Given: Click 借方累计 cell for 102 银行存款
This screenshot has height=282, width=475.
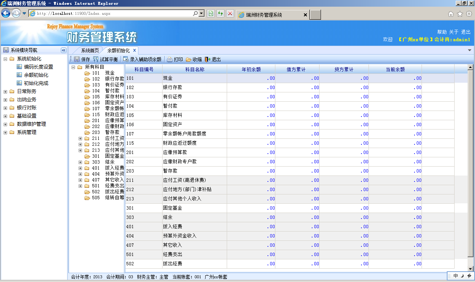Looking at the screenshot, I should (297, 88).
